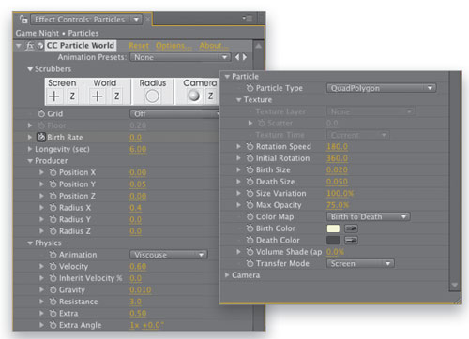Click the Max Opacity stopwatch icon
Image resolution: width=469 pixels, height=339 pixels.
pos(250,205)
